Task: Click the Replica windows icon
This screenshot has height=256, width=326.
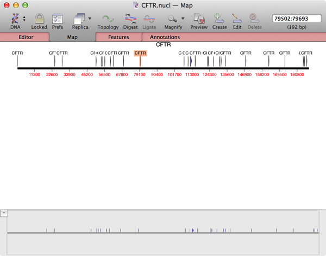Action: coord(79,18)
